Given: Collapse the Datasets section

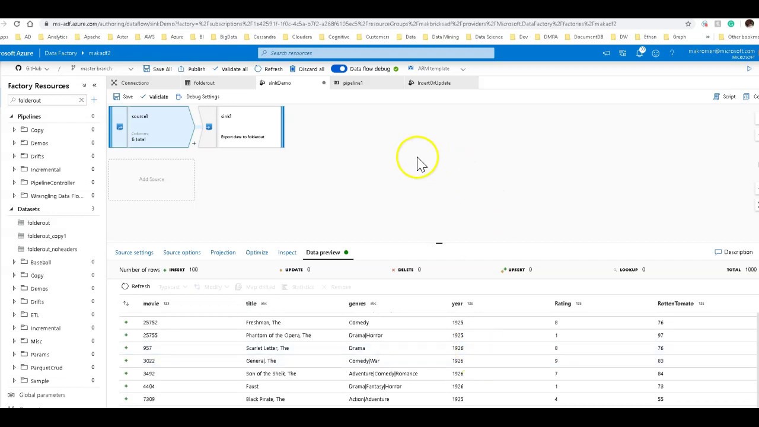Looking at the screenshot, I should tap(11, 209).
